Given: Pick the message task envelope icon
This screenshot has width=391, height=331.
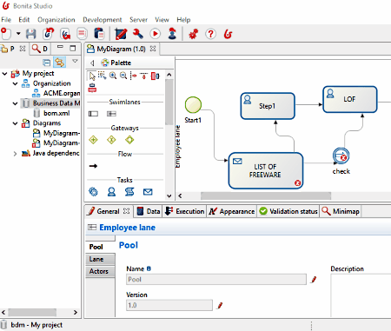Looking at the screenshot, I should pyautogui.click(x=148, y=192).
